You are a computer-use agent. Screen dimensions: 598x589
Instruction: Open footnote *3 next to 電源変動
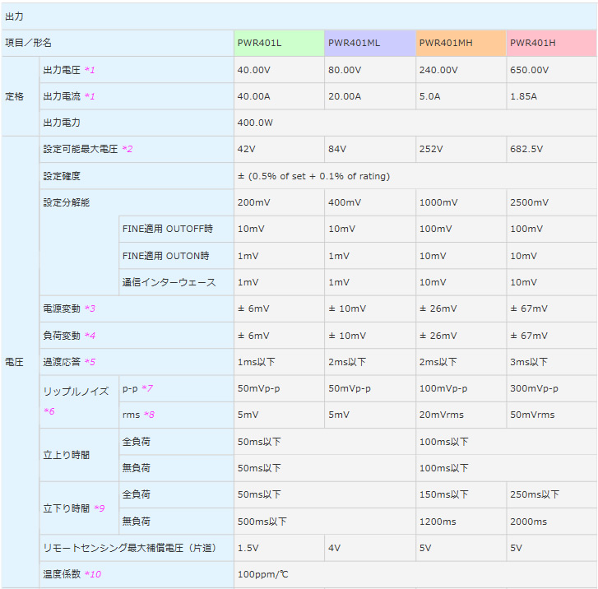coord(90,308)
